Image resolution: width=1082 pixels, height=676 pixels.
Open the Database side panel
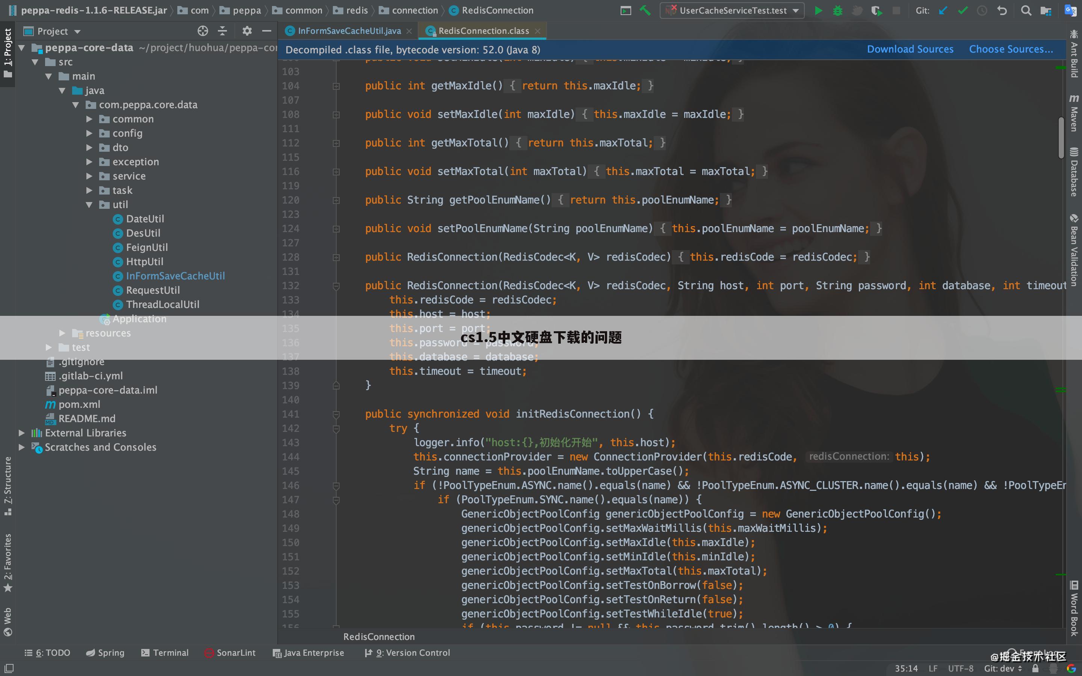(1074, 172)
